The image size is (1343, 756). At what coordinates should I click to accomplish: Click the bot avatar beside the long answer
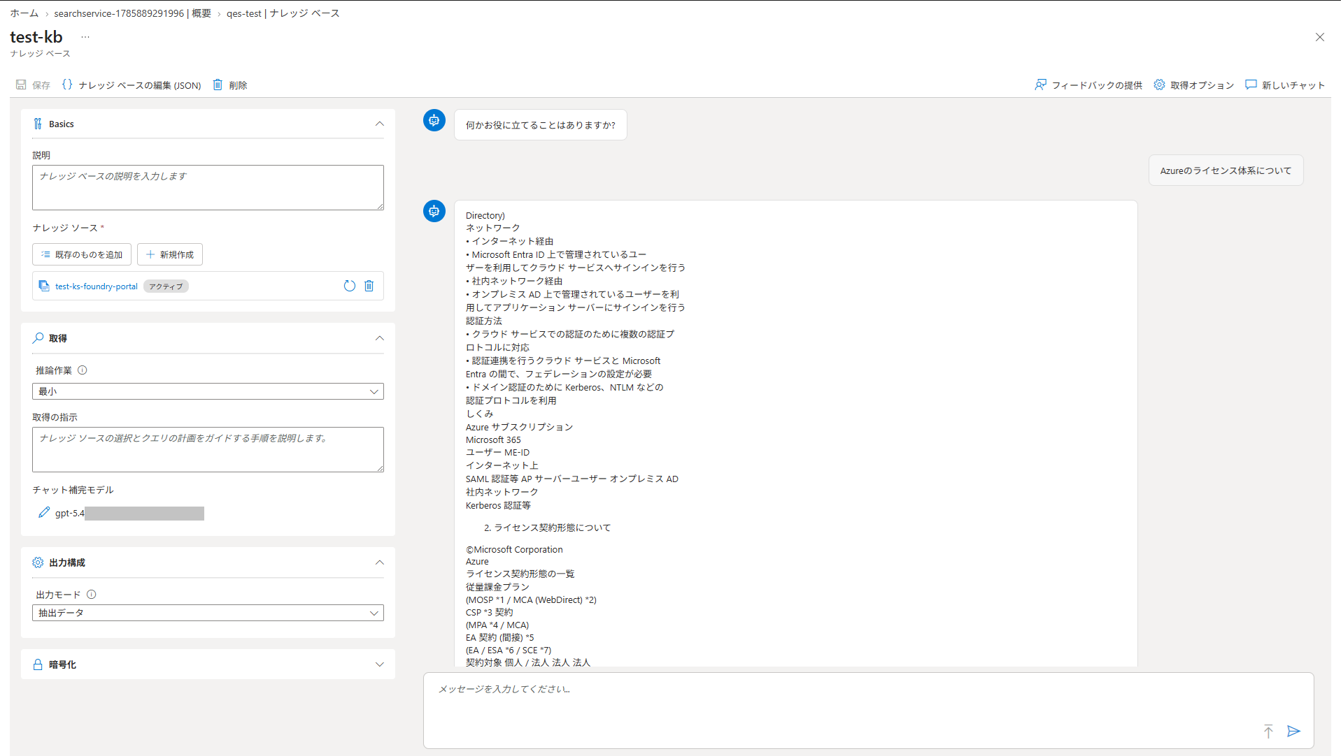pyautogui.click(x=434, y=211)
